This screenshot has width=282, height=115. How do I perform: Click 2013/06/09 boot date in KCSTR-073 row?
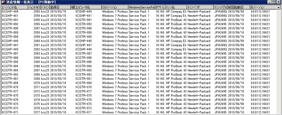[x=236, y=104]
